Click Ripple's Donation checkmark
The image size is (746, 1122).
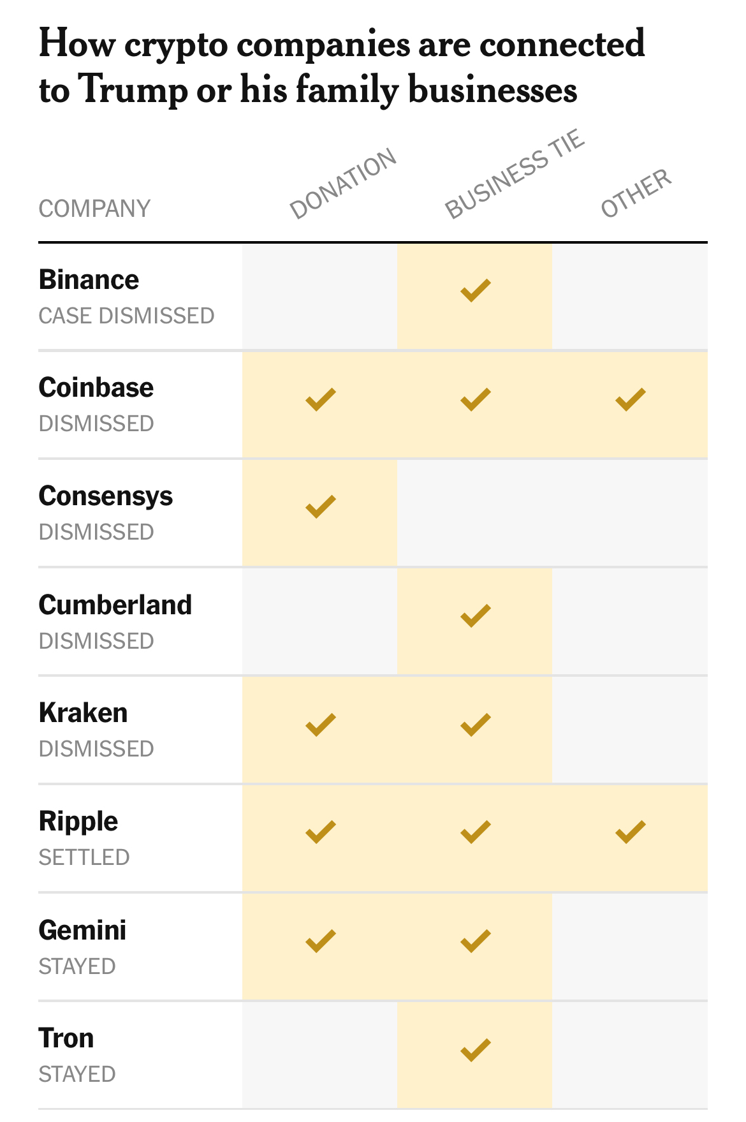[320, 832]
